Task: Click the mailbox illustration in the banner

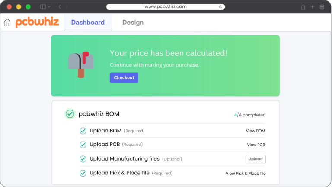Action: tap(81, 65)
